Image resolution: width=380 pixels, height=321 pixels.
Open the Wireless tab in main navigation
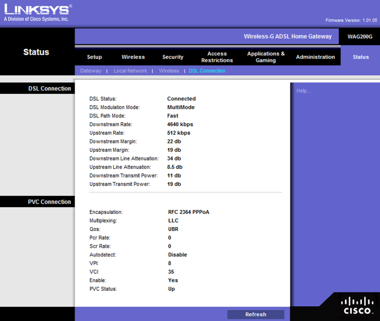tap(133, 57)
